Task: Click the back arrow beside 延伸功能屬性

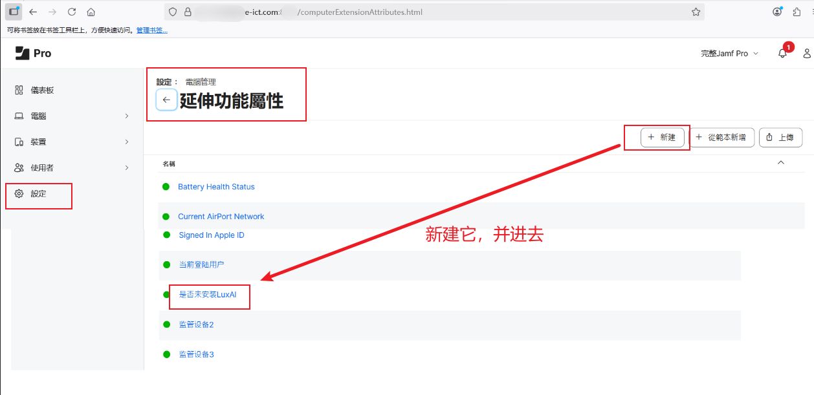Action: coord(166,100)
